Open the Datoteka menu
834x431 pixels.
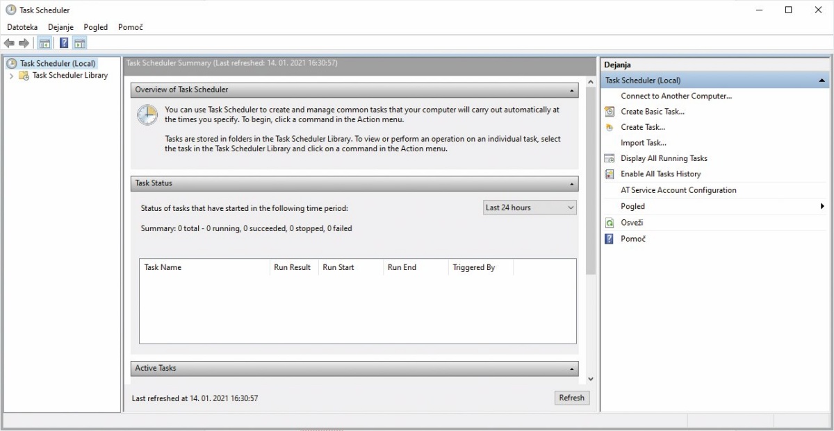click(x=22, y=27)
